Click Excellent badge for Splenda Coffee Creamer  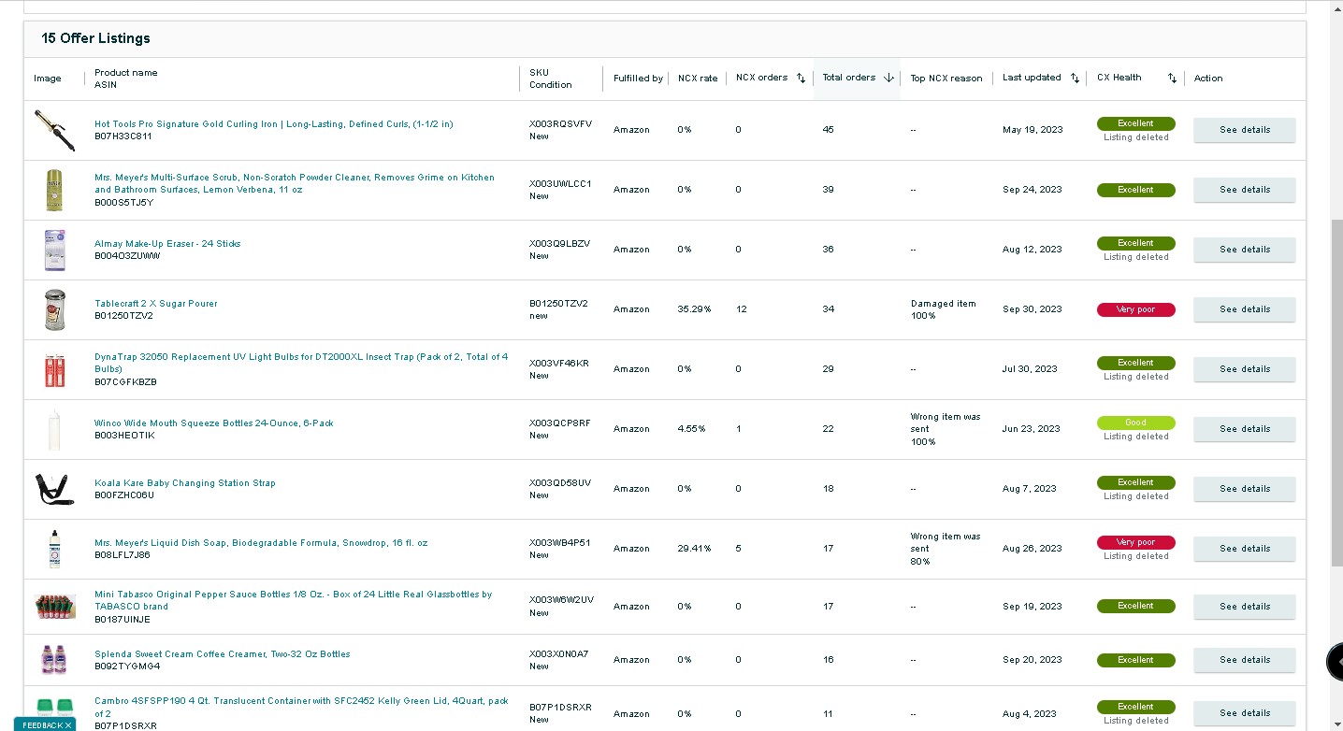point(1135,660)
